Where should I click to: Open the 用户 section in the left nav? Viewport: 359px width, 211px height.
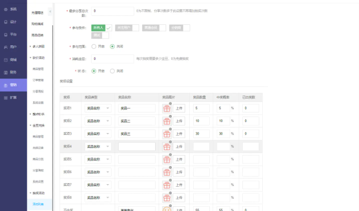pyautogui.click(x=13, y=47)
